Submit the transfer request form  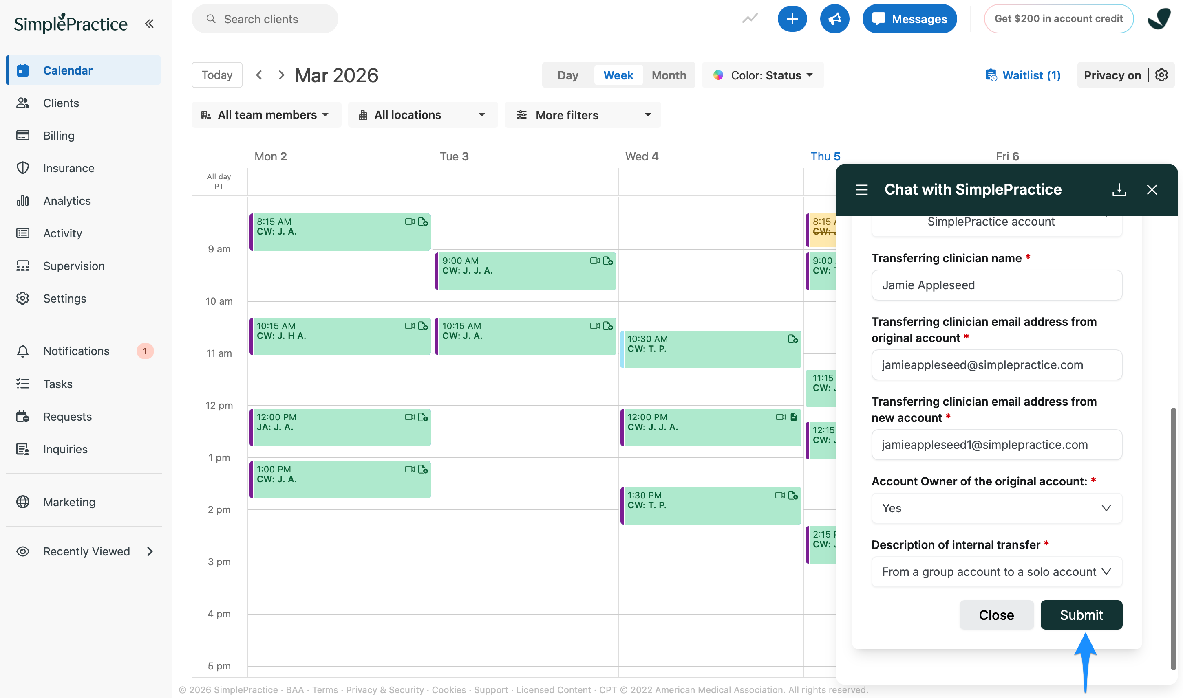(1081, 615)
